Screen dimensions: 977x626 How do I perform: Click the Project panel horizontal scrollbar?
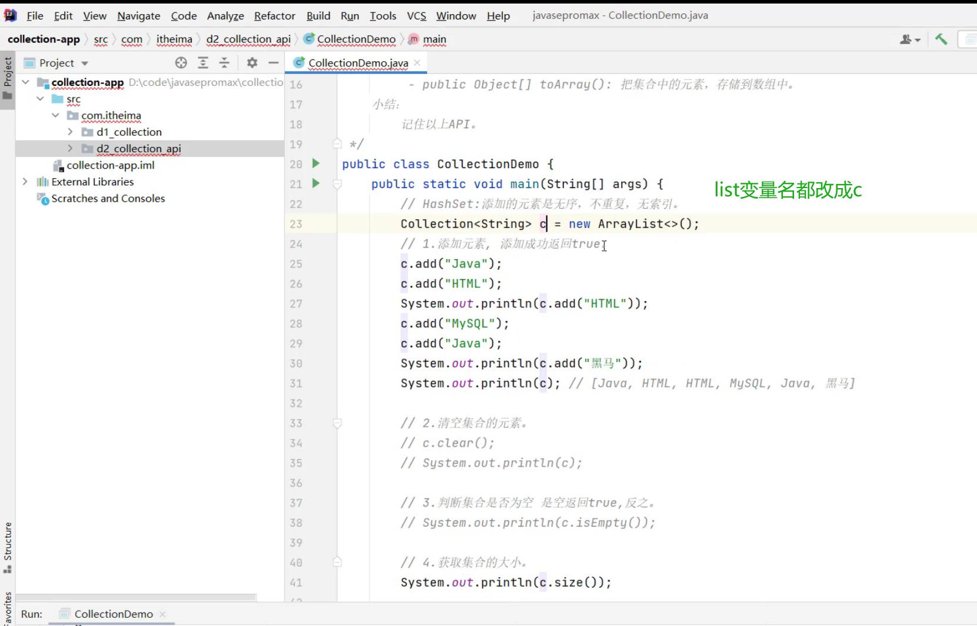(x=136, y=597)
